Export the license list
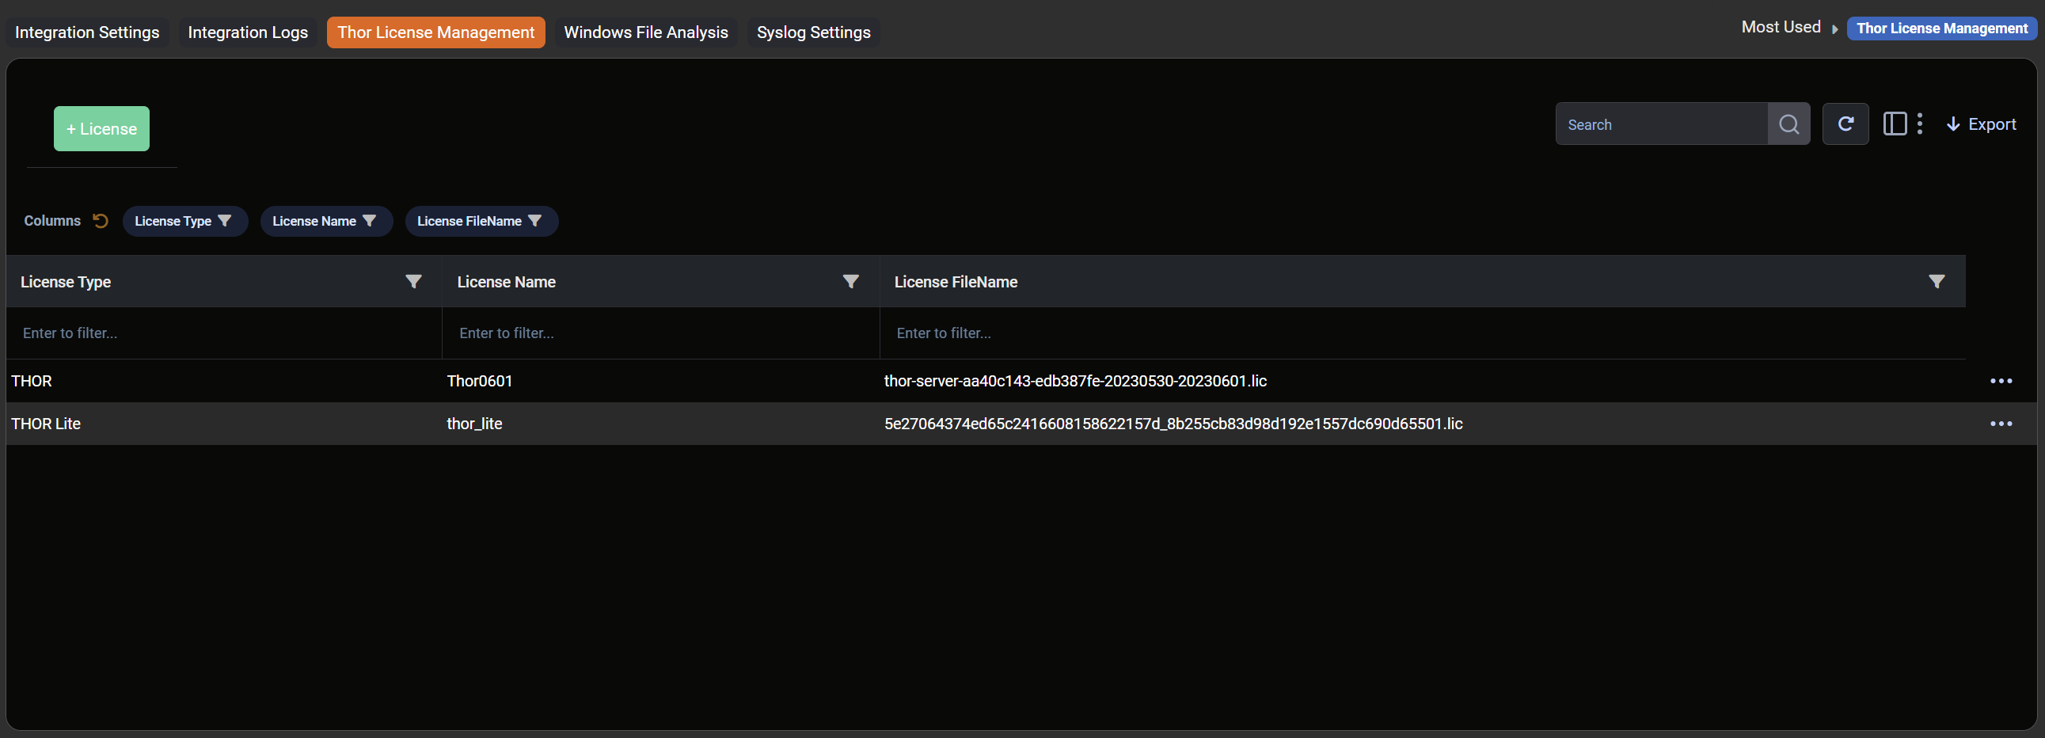The height and width of the screenshot is (738, 2045). [1981, 124]
